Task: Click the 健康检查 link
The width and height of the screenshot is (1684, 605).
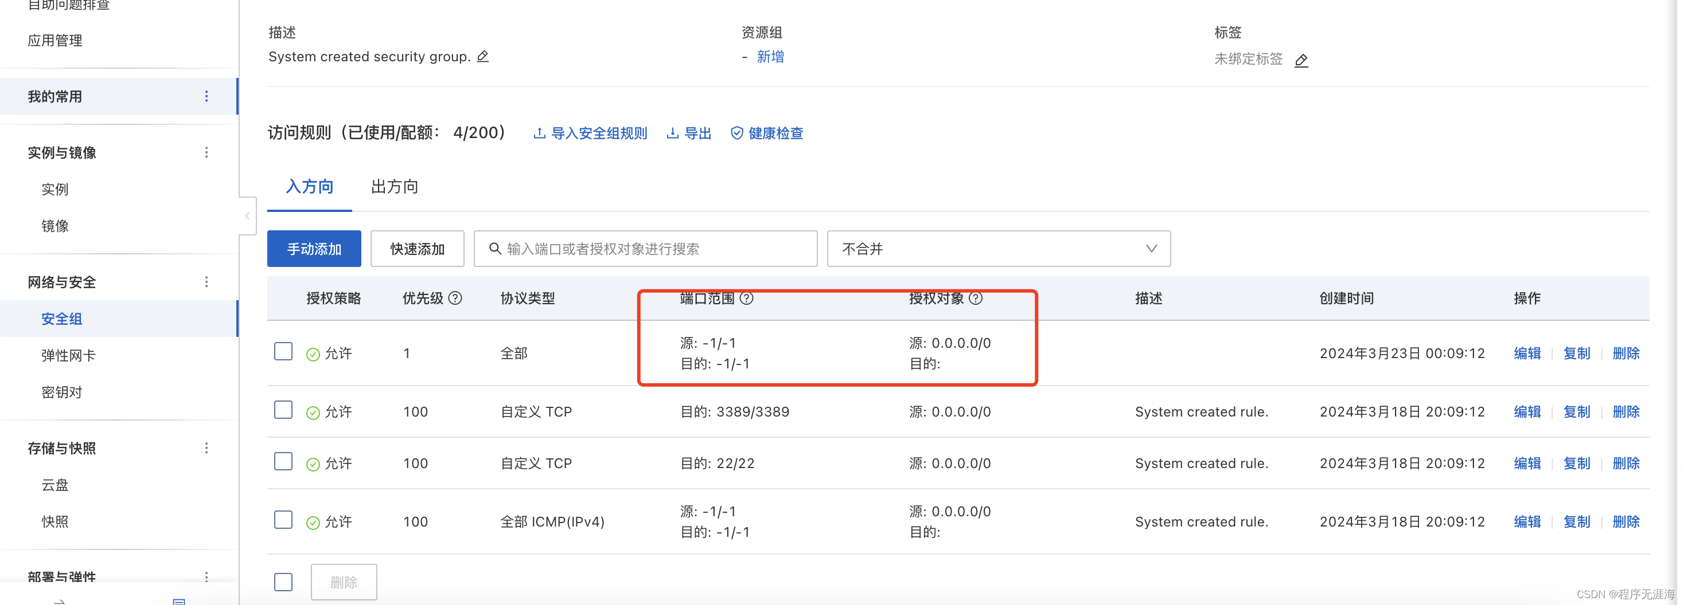Action: point(767,133)
